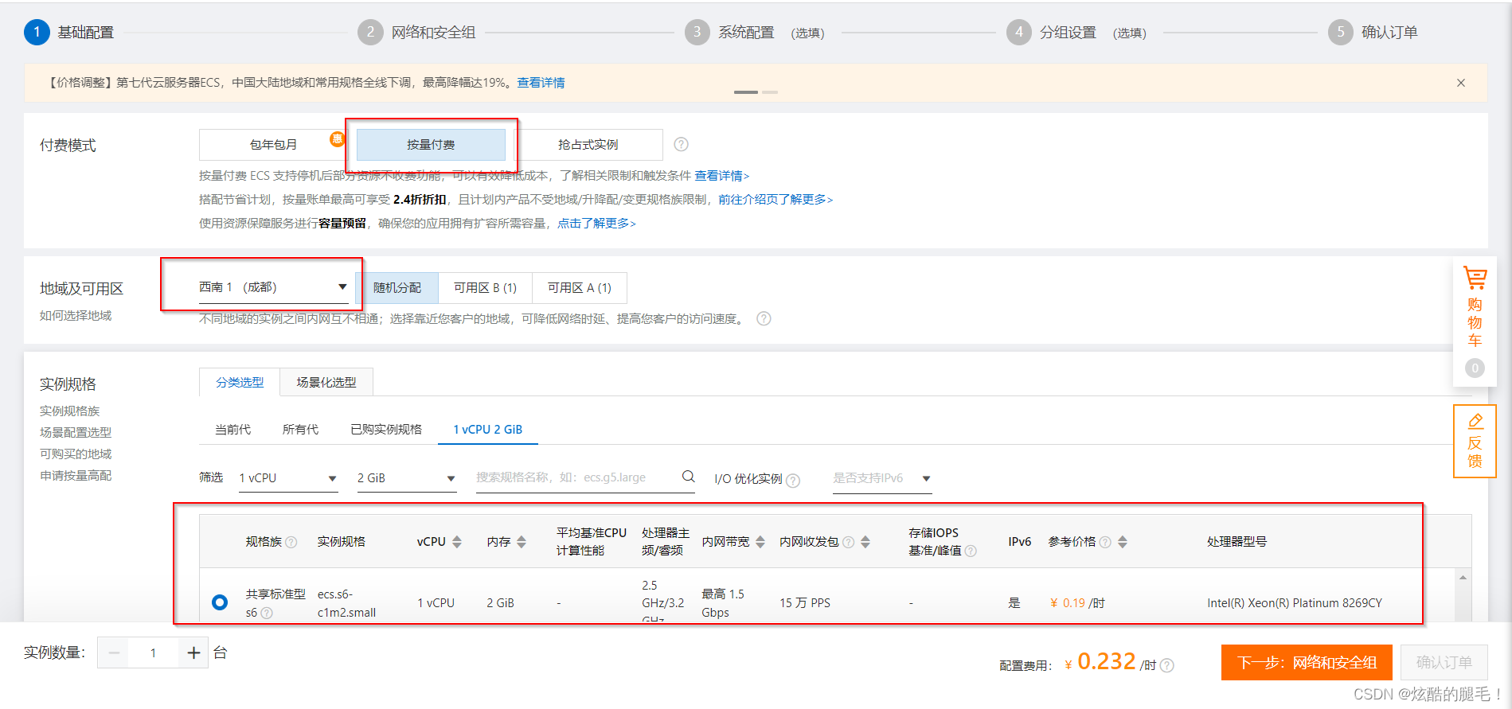The width and height of the screenshot is (1512, 709).
Task: Select second banner carousel indicator
Action: point(770,92)
